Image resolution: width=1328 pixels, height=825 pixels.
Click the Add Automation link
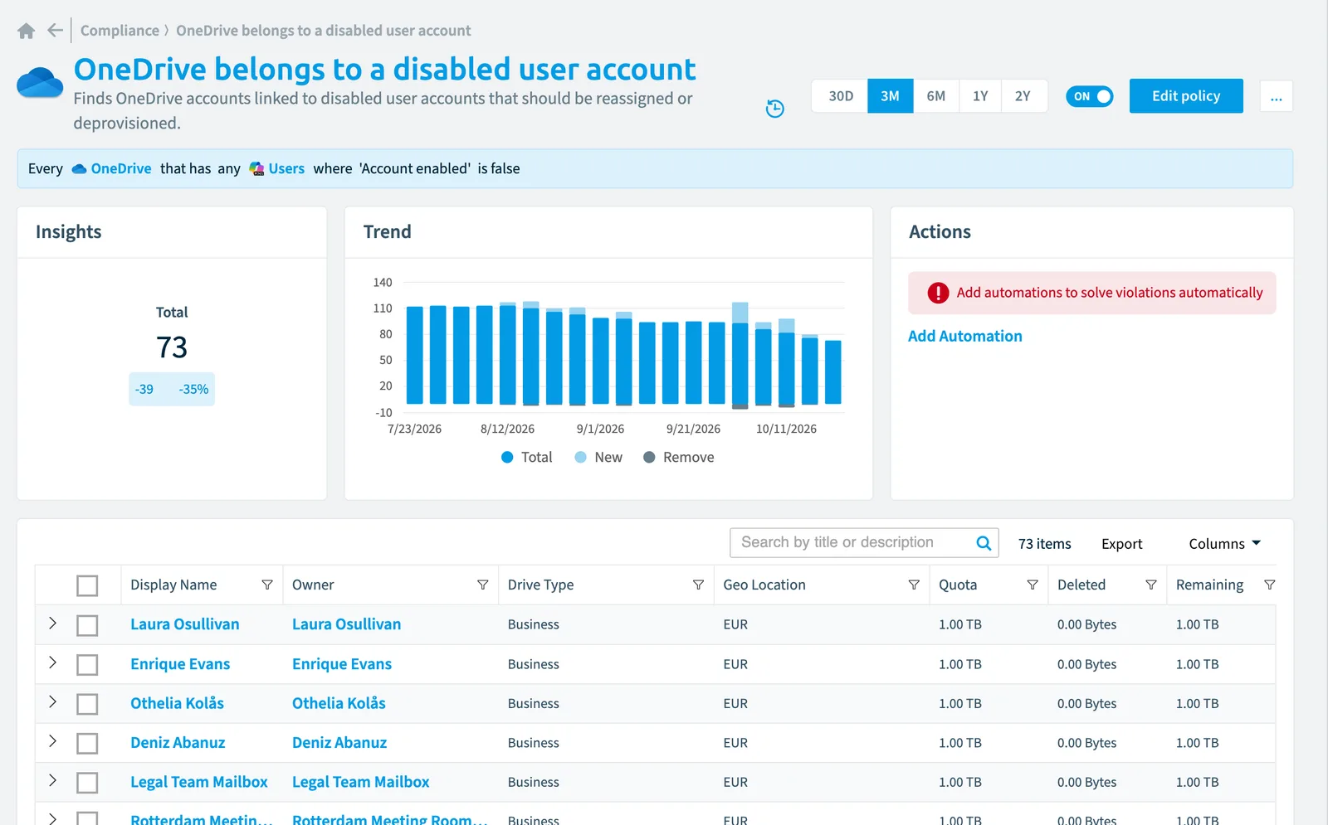pyautogui.click(x=964, y=336)
